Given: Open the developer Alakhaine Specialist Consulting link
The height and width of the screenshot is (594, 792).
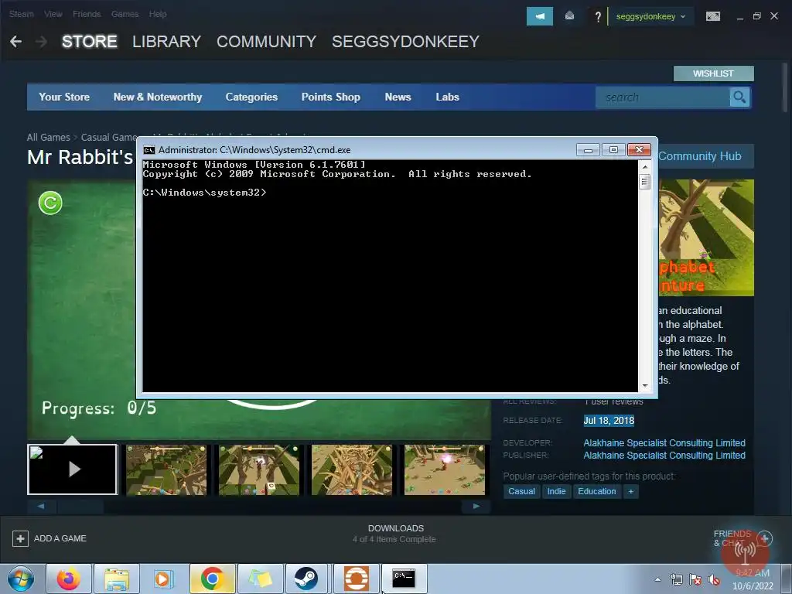Looking at the screenshot, I should [664, 443].
